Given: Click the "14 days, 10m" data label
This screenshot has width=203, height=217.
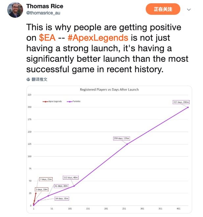Looking at the screenshot, I should coord(62,199).
